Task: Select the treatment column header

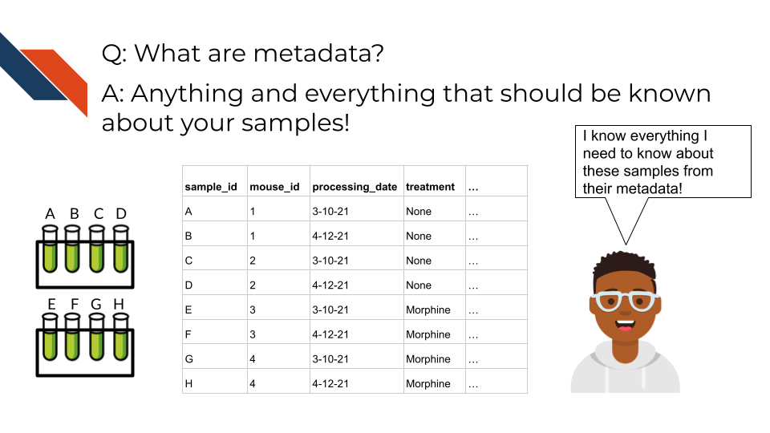Action: (x=430, y=187)
